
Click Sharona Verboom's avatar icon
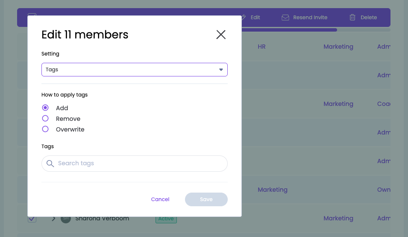click(65, 219)
